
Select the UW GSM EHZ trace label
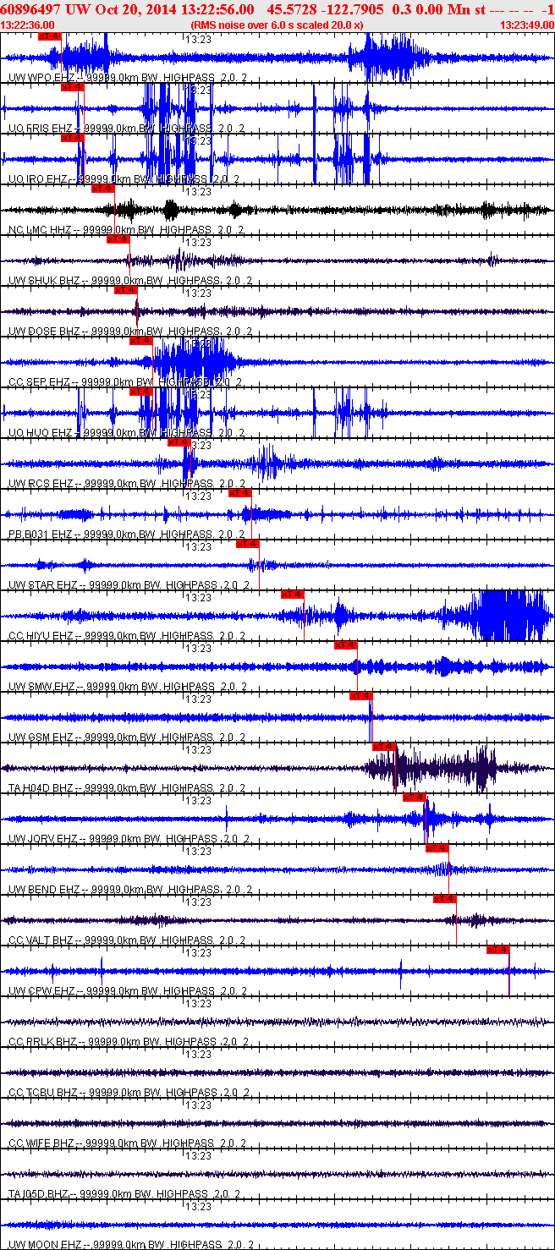click(x=127, y=737)
